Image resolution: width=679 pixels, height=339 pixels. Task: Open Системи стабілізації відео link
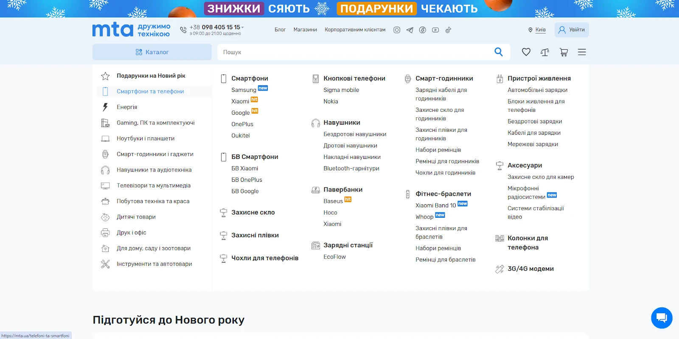536,213
